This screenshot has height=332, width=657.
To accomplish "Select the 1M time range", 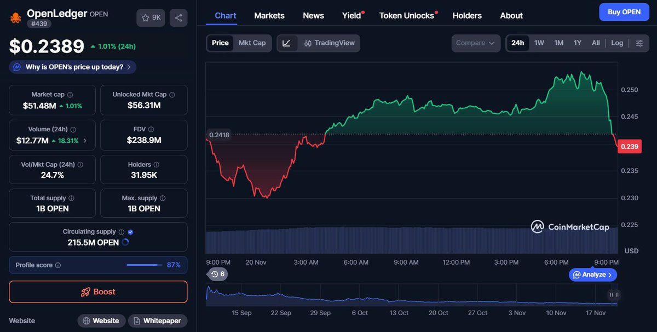I will pos(558,43).
